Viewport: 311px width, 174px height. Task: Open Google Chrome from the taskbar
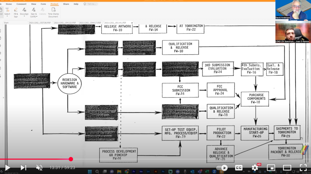pos(127,172)
